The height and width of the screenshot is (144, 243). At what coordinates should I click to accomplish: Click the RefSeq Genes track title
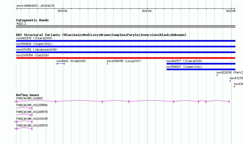pyautogui.click(x=28, y=95)
